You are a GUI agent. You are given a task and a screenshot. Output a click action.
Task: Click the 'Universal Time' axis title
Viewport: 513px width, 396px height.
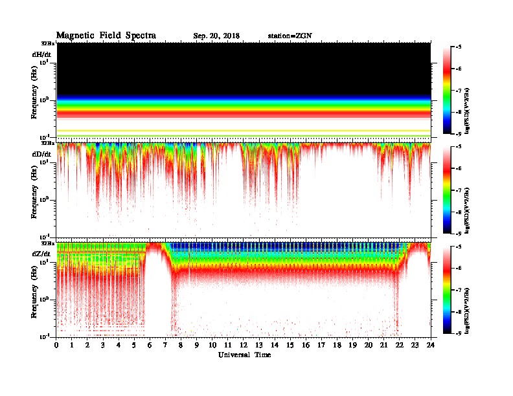click(244, 355)
